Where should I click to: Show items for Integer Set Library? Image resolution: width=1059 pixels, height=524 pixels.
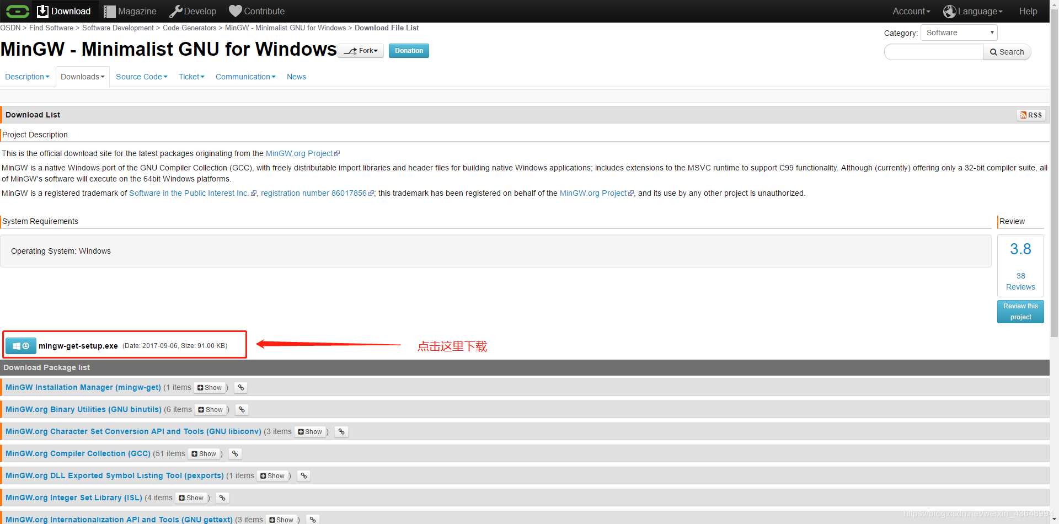coord(191,498)
